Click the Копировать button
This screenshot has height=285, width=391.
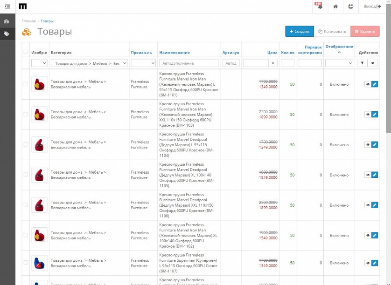tap(332, 31)
